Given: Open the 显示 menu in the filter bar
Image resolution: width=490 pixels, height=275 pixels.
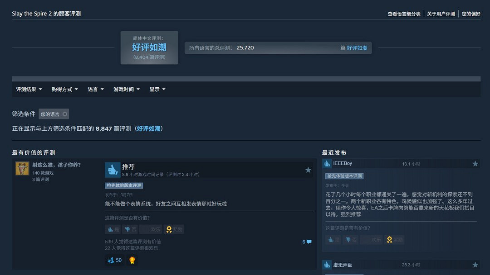Looking at the screenshot, I should pyautogui.click(x=157, y=89).
